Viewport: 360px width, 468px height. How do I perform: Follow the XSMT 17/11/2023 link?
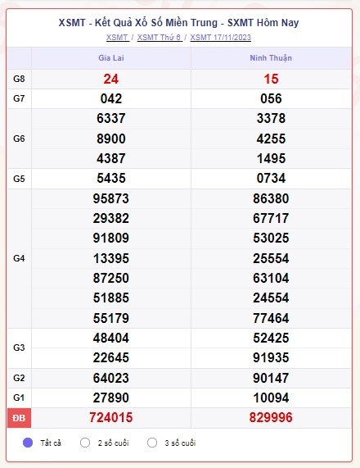pos(221,38)
